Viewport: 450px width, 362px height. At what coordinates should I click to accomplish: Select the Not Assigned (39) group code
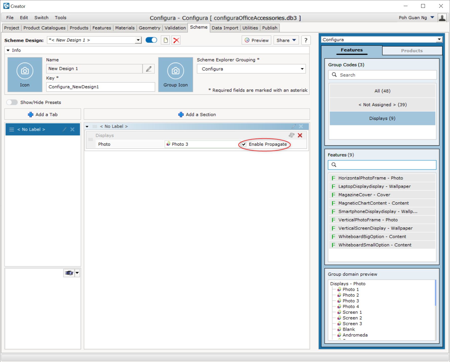point(382,105)
